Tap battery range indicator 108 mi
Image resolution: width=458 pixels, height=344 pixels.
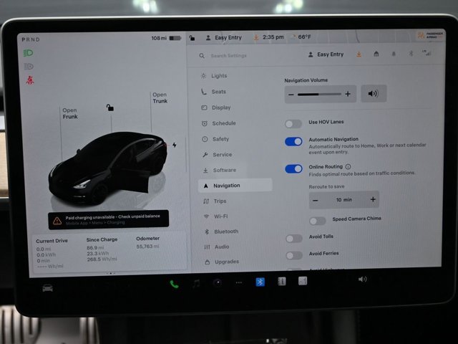(166, 38)
